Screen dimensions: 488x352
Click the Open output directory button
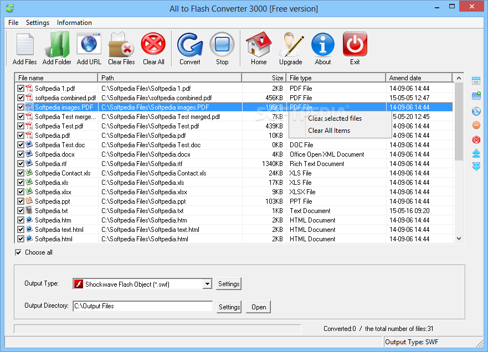(x=258, y=307)
